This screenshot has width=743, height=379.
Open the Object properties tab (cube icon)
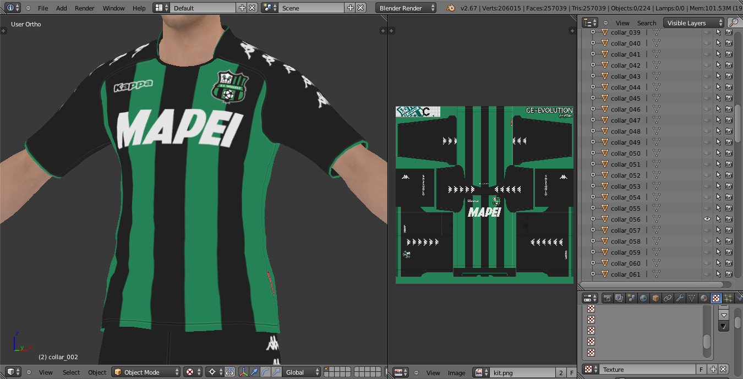click(655, 298)
